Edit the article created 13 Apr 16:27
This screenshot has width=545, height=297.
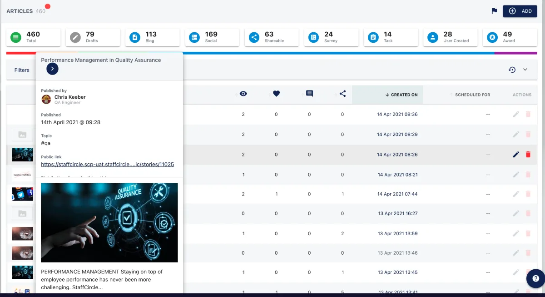click(516, 213)
